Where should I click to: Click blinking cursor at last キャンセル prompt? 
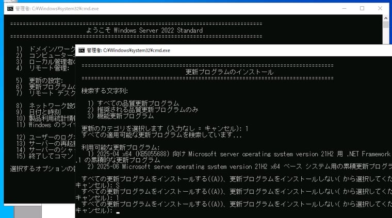[118, 213]
